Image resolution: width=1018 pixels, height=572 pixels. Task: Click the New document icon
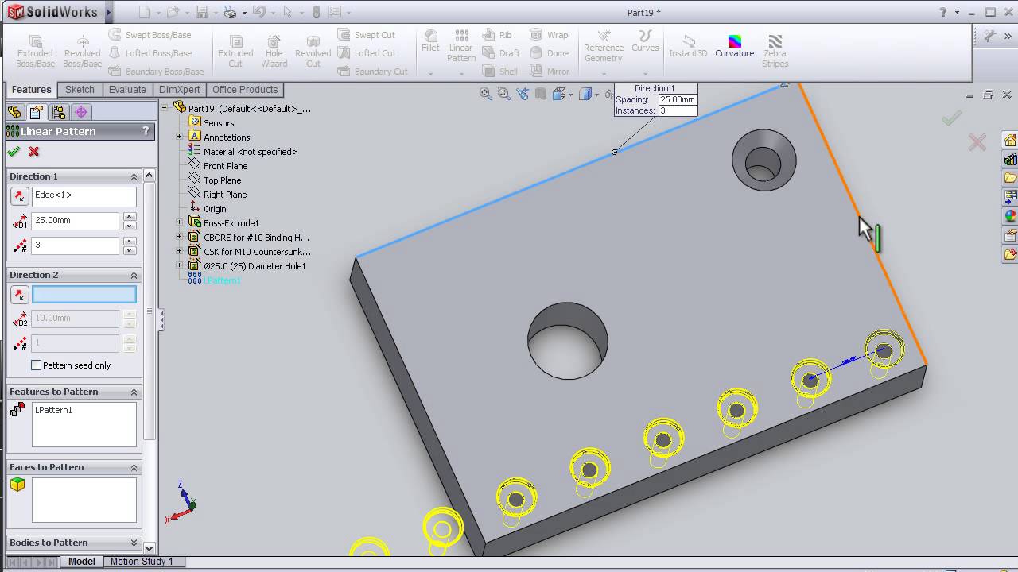click(144, 12)
